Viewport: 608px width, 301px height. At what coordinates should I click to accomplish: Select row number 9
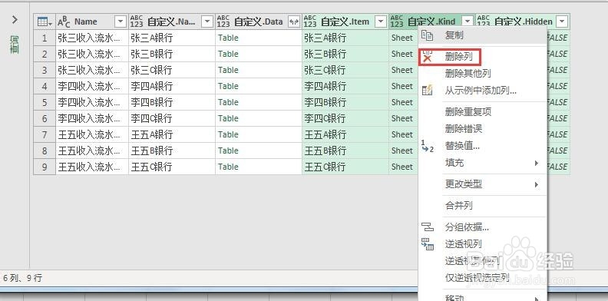coord(45,167)
